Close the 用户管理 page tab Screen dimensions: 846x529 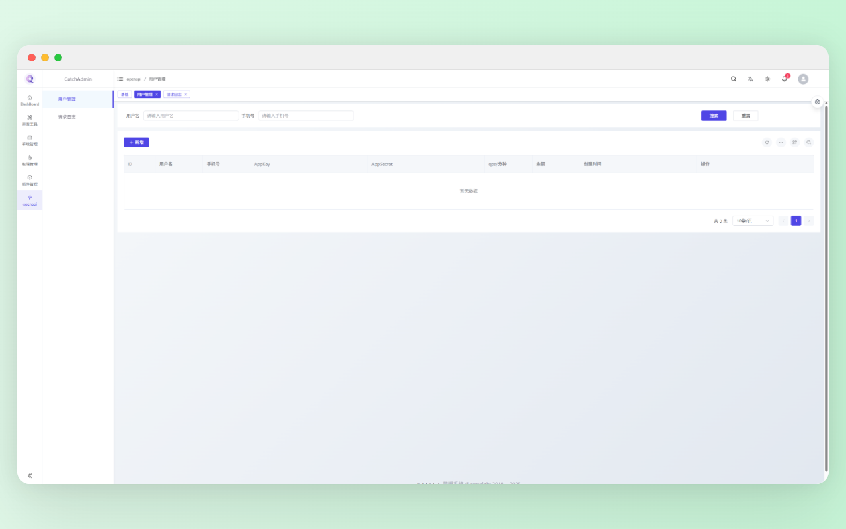157,95
